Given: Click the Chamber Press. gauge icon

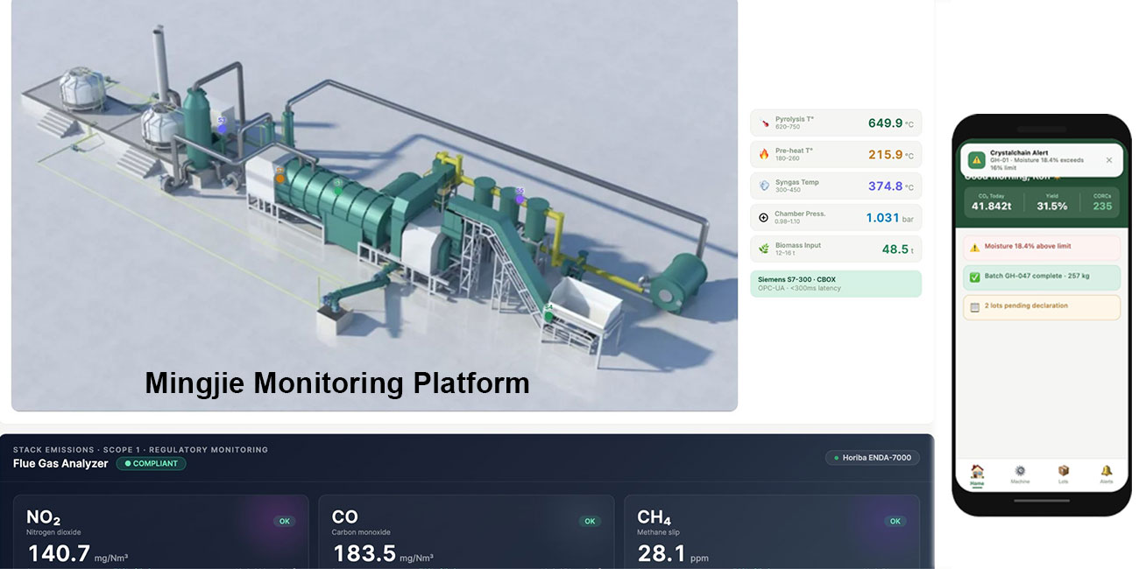Looking at the screenshot, I should pyautogui.click(x=764, y=217).
